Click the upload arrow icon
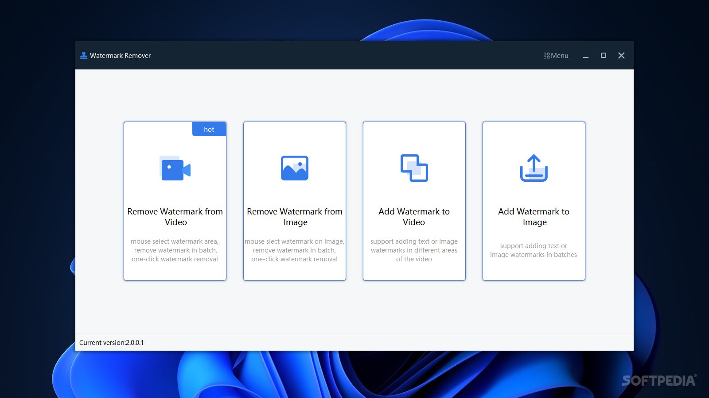 click(534, 168)
